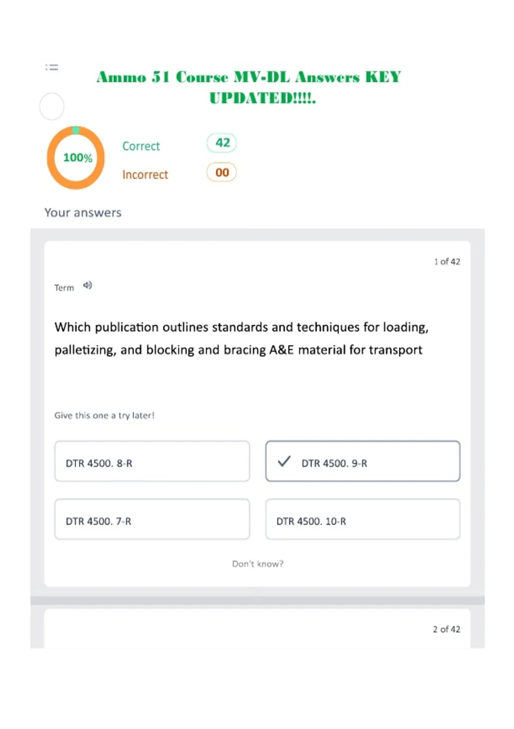Image resolution: width=514 pixels, height=729 pixels.
Task: Click the 2 of 42 counter
Action: (446, 629)
